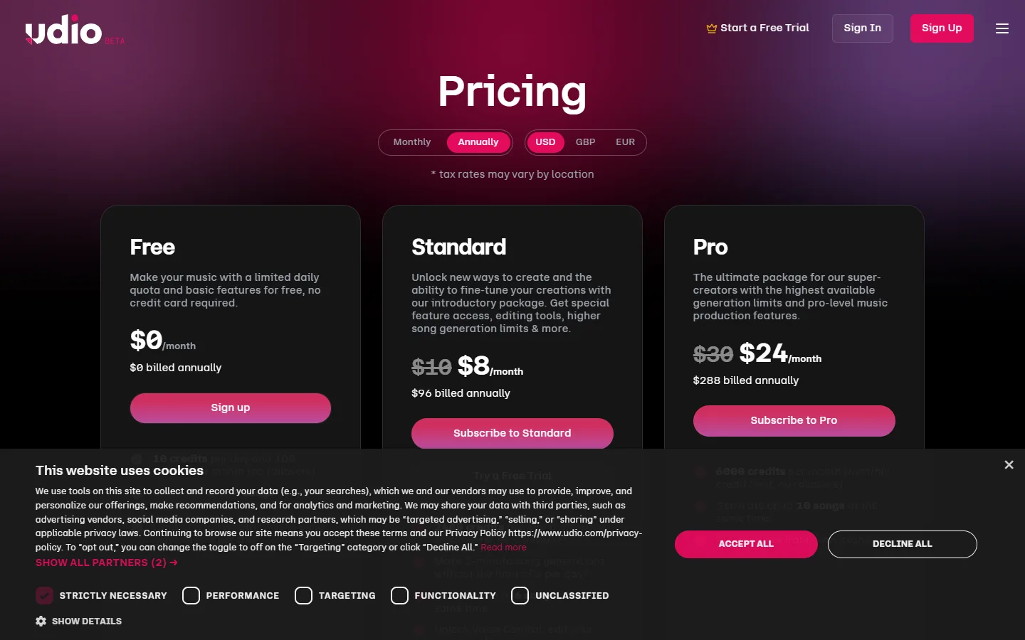Click the Sign In button
This screenshot has height=640, width=1025.
[863, 28]
